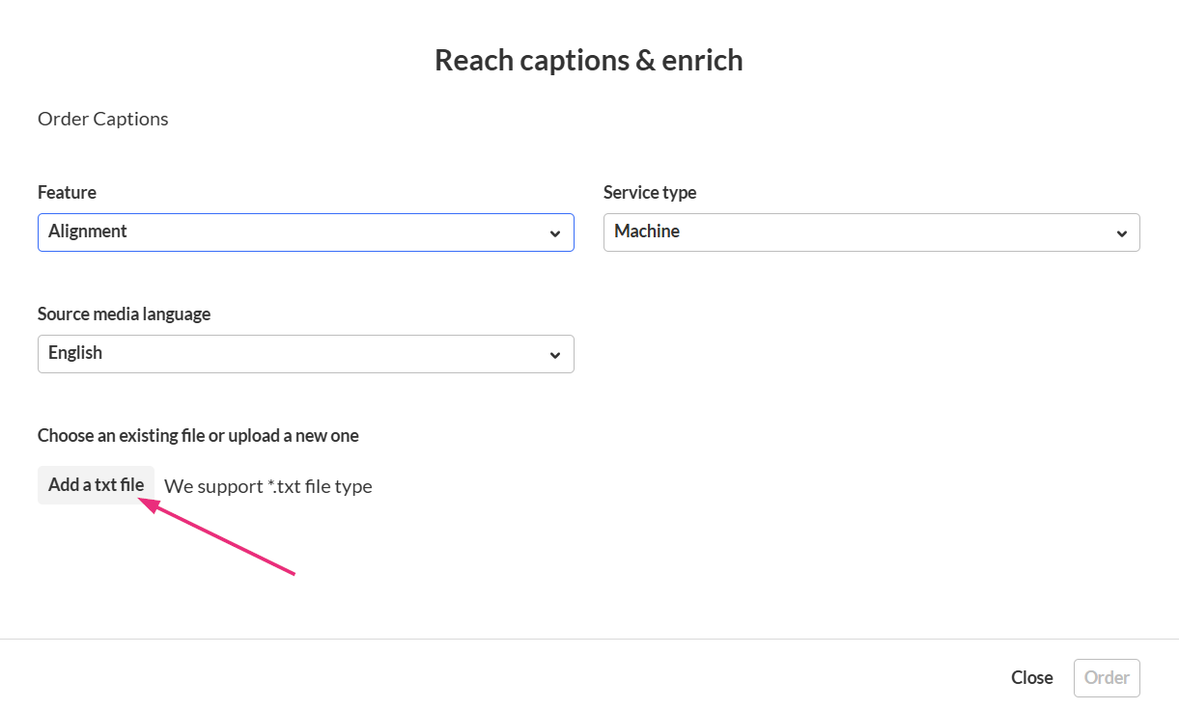Viewport: 1179px width, 709px height.
Task: Click the Choose an existing file label
Action: click(198, 435)
